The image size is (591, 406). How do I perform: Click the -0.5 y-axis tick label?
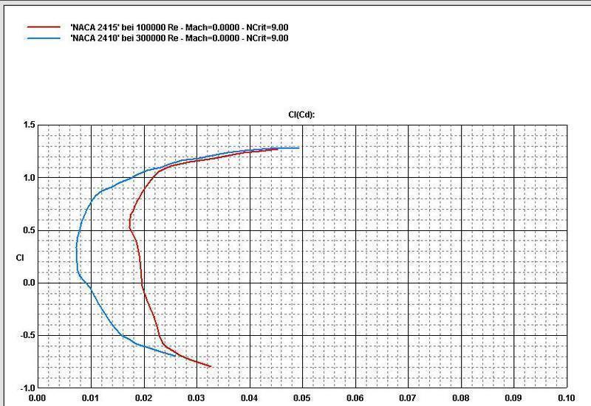25,336
